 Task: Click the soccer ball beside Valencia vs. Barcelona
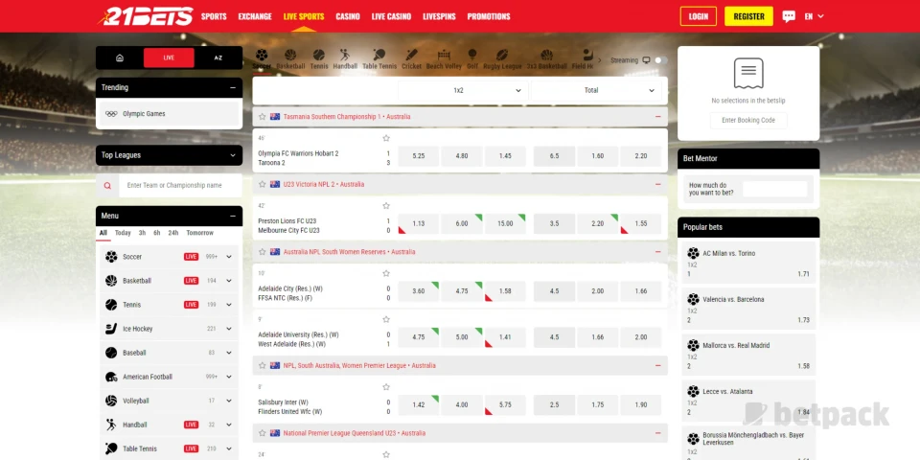694,299
